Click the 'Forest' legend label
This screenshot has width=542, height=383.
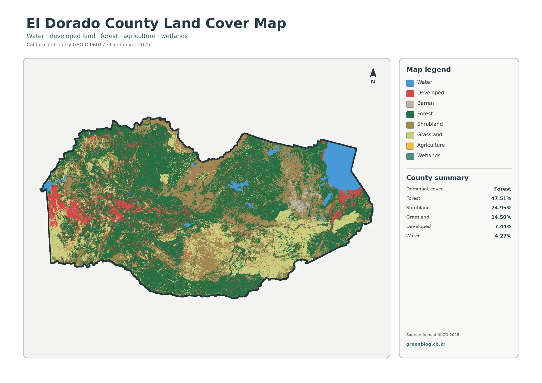click(x=425, y=114)
